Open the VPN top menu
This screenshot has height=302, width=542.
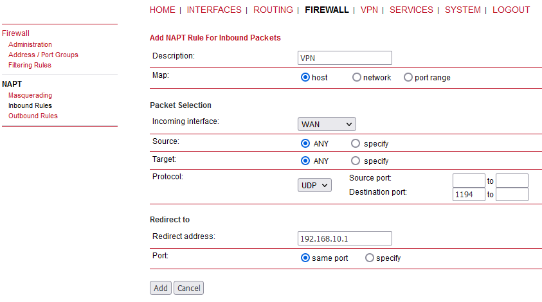[x=369, y=10]
